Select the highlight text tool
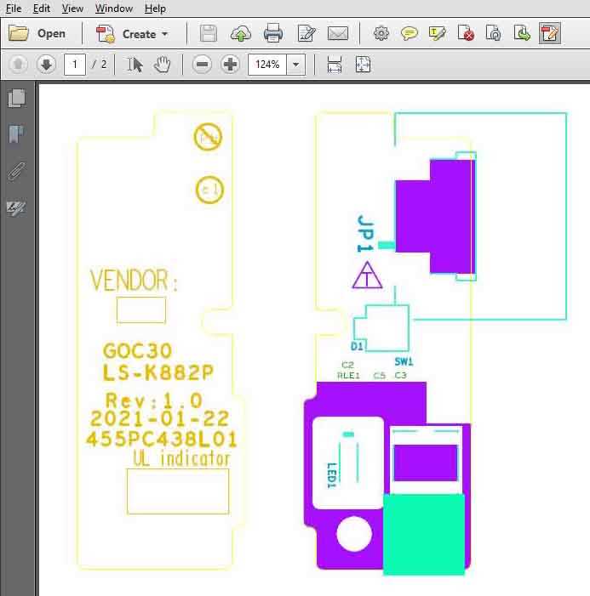 click(x=437, y=33)
